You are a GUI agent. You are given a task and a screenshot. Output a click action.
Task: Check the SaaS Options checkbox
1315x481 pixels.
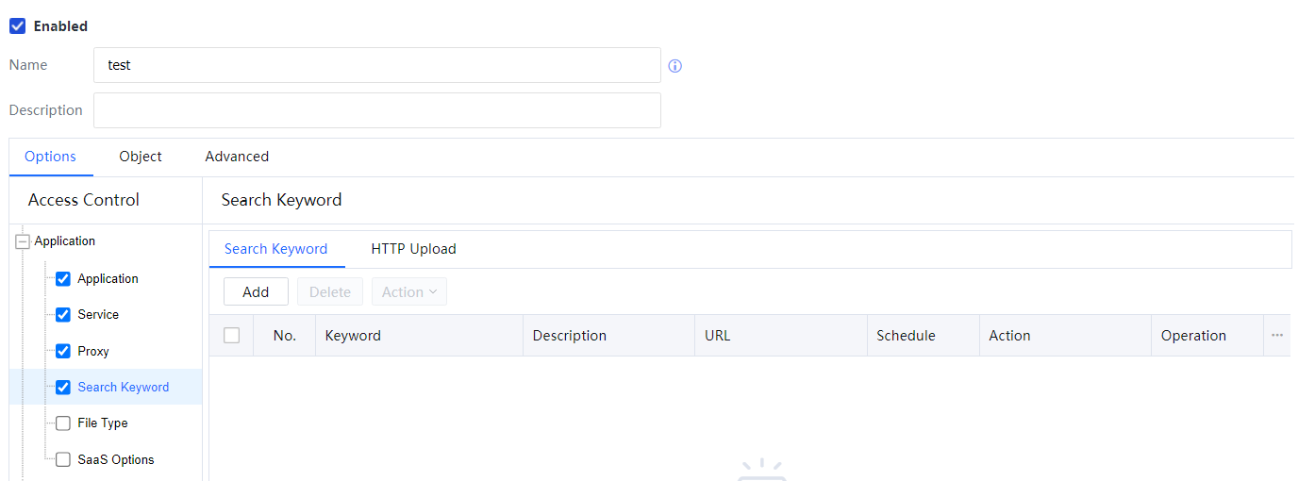click(x=63, y=460)
